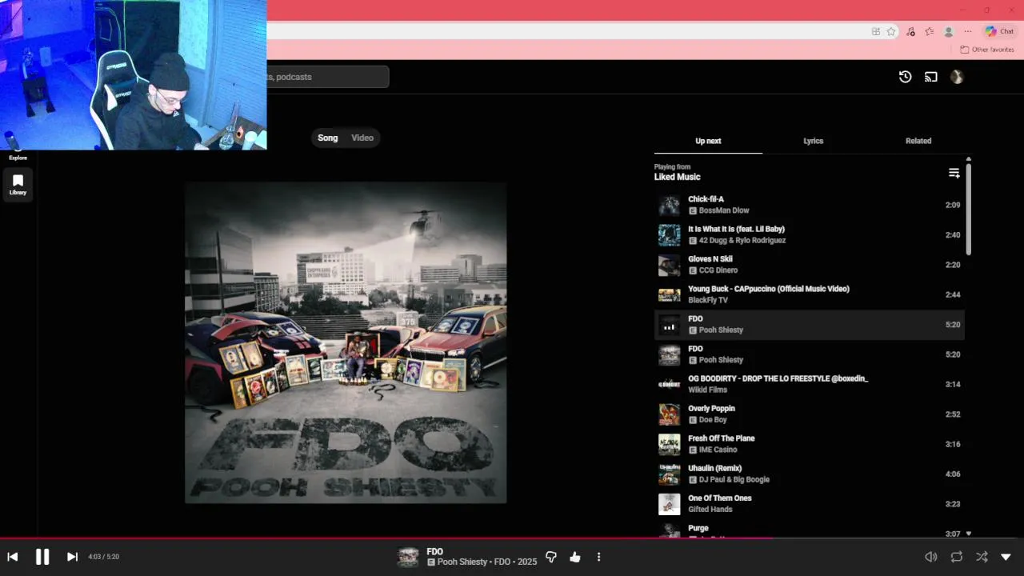This screenshot has height=576, width=1024.
Task: Toggle repeat mode
Action: (956, 557)
